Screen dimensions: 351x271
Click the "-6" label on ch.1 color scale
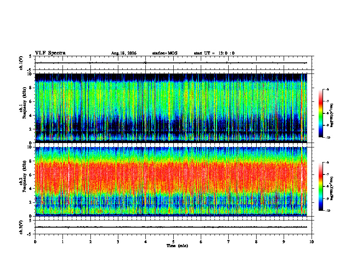pyautogui.click(x=328, y=89)
